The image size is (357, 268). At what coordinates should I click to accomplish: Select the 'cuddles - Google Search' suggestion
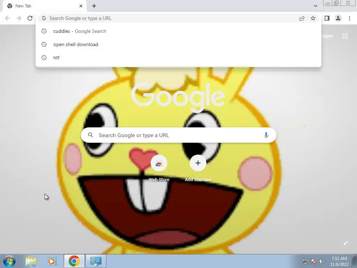pyautogui.click(x=178, y=31)
